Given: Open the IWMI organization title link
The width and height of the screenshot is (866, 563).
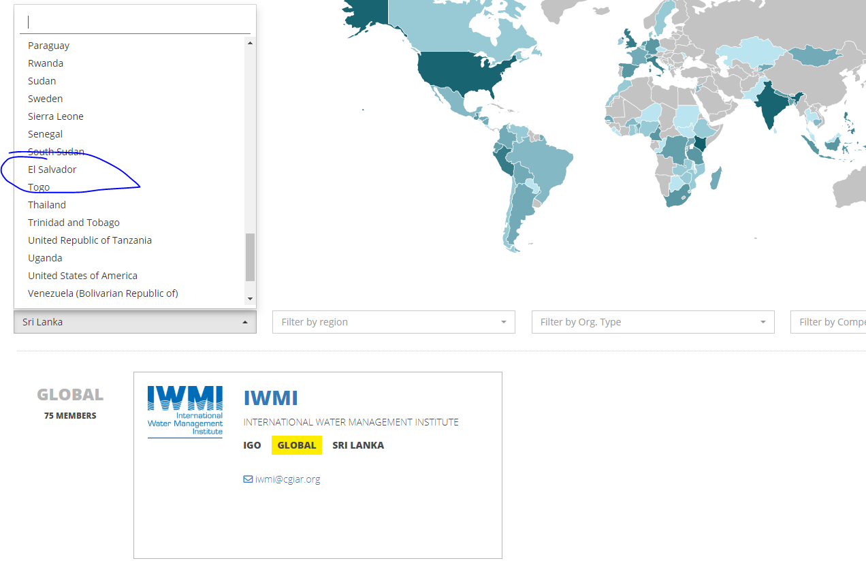Looking at the screenshot, I should tap(271, 398).
